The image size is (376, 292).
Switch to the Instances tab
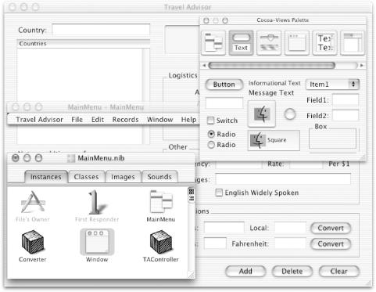click(x=46, y=177)
